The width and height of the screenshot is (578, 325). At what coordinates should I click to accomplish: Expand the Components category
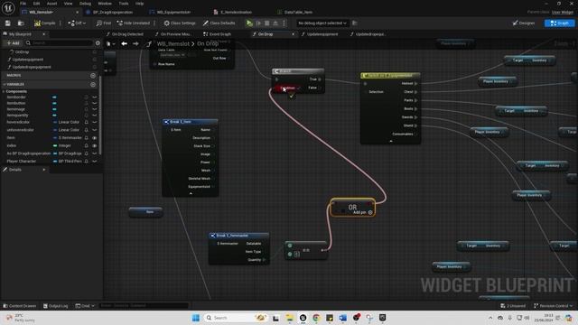click(4, 91)
